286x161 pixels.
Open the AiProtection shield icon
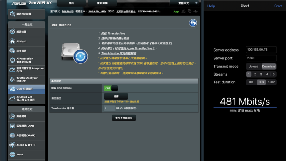12,60
